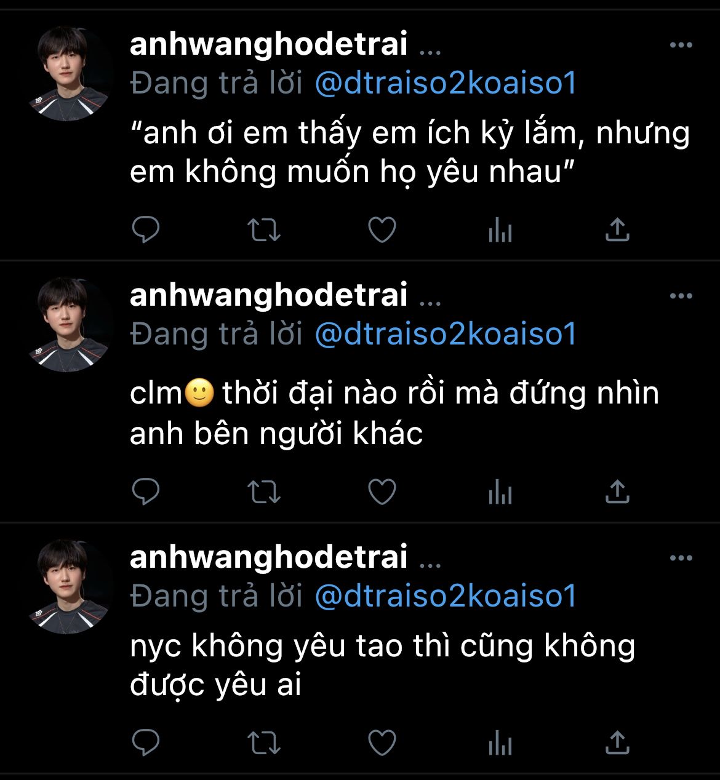
Task: Reply to the "nyc không yêu tao" tweet
Action: (146, 743)
